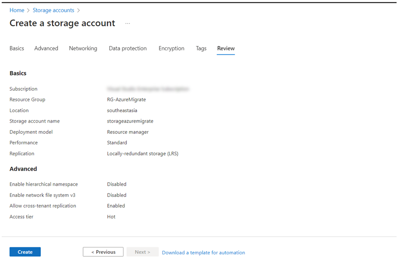Click the Replication label
399x263 pixels.
coord(22,154)
